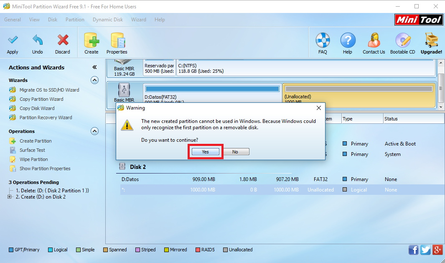Select the Wipe Partition operation
The width and height of the screenshot is (445, 263).
(33, 159)
